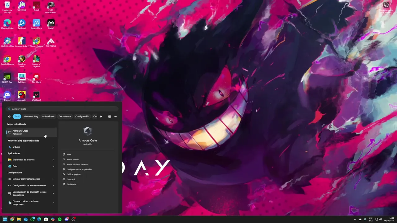Expand the Explorador de archivos chevron
Image resolution: width=397 pixels, height=223 pixels.
(x=53, y=160)
